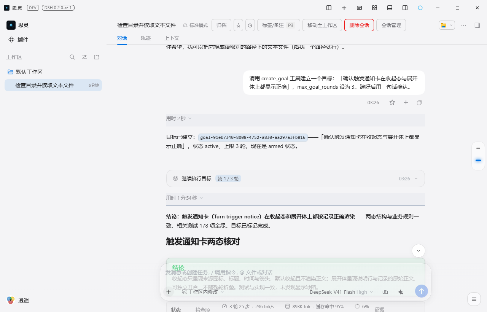The width and height of the screenshot is (487, 312).
Task: Click the 移动至工作区 button
Action: 322,25
